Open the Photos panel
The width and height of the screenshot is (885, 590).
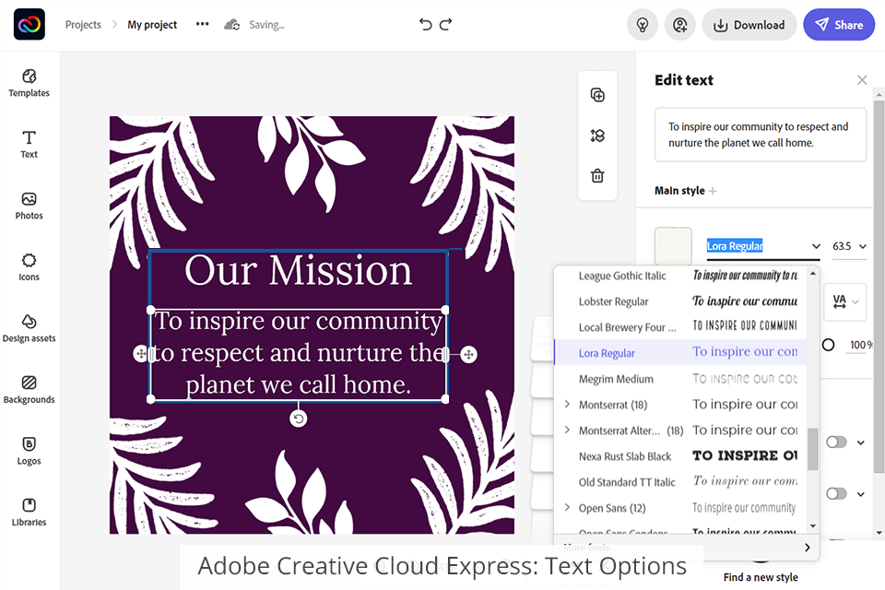pyautogui.click(x=29, y=205)
